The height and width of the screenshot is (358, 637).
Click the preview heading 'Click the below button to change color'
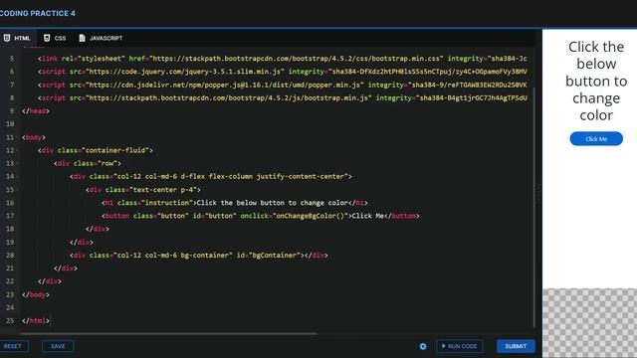pos(596,81)
